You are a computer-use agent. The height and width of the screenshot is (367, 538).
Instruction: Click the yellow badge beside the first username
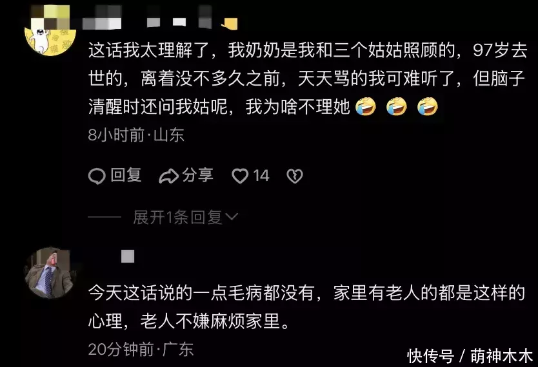[230, 24]
